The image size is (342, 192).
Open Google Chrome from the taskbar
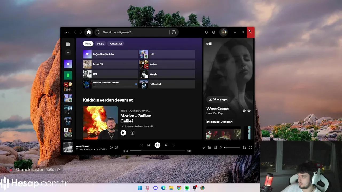[179, 188]
